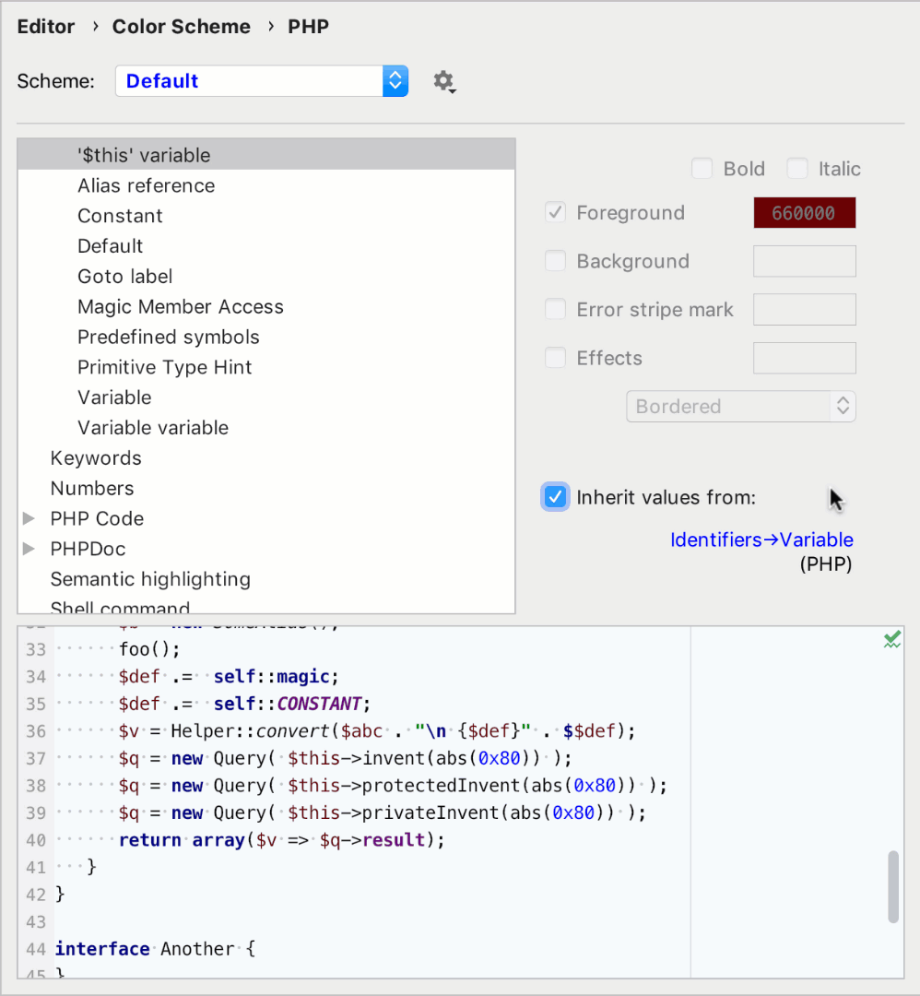Select the Variable variable list entry
Viewport: 920px width, 996px height.
(x=152, y=427)
